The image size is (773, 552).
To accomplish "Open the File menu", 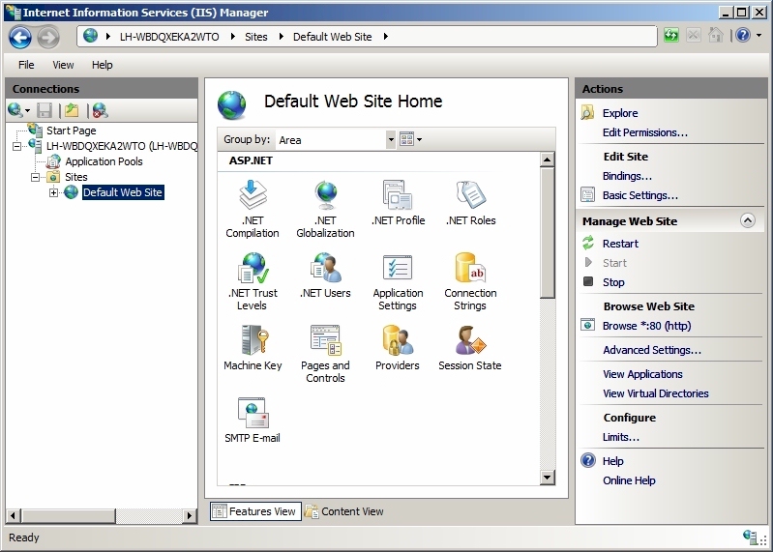I will coord(26,65).
